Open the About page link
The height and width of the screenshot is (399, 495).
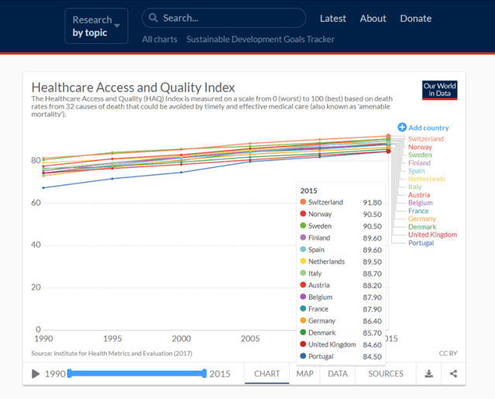click(x=373, y=19)
